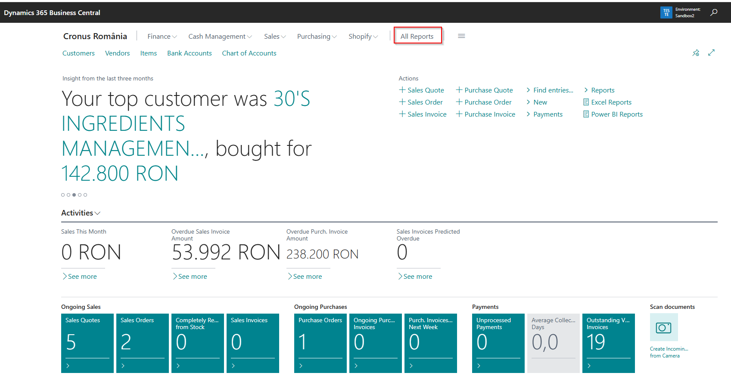Select first insight carousel dot
731x379 pixels.
(x=63, y=195)
